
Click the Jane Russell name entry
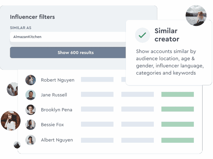click(x=54, y=95)
